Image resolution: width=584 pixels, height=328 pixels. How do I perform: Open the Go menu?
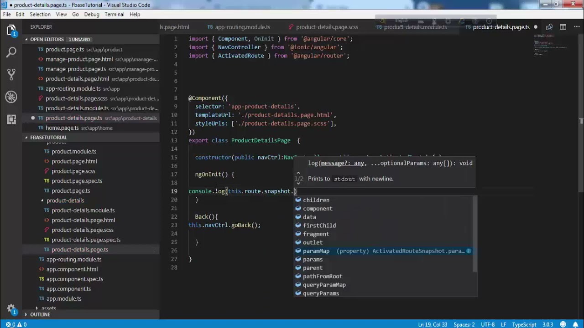pyautogui.click(x=75, y=15)
